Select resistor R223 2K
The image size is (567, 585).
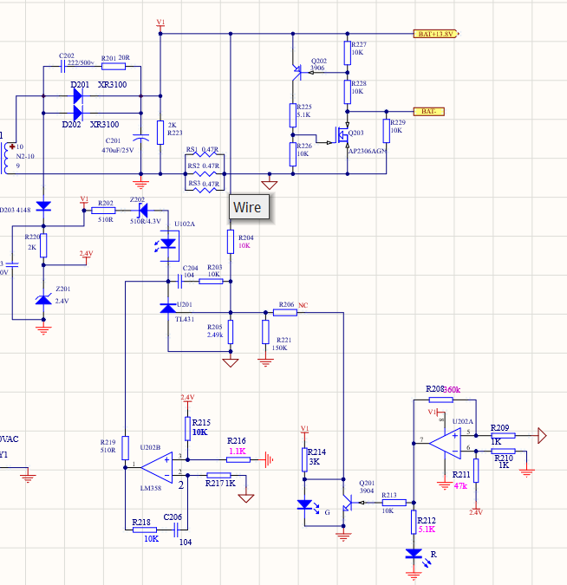[x=160, y=133]
